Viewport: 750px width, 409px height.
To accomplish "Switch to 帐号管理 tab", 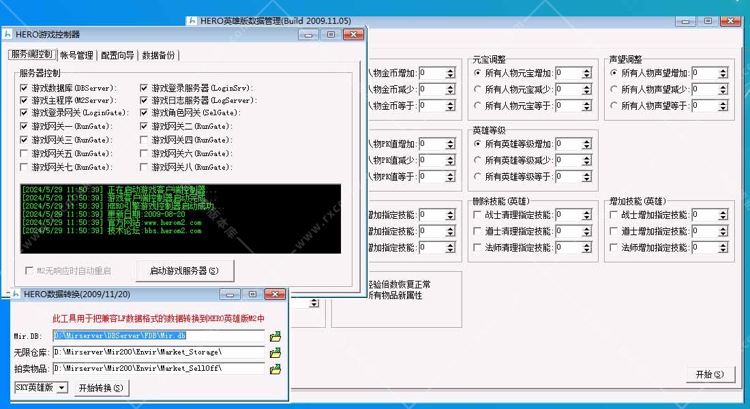I will 76,55.
